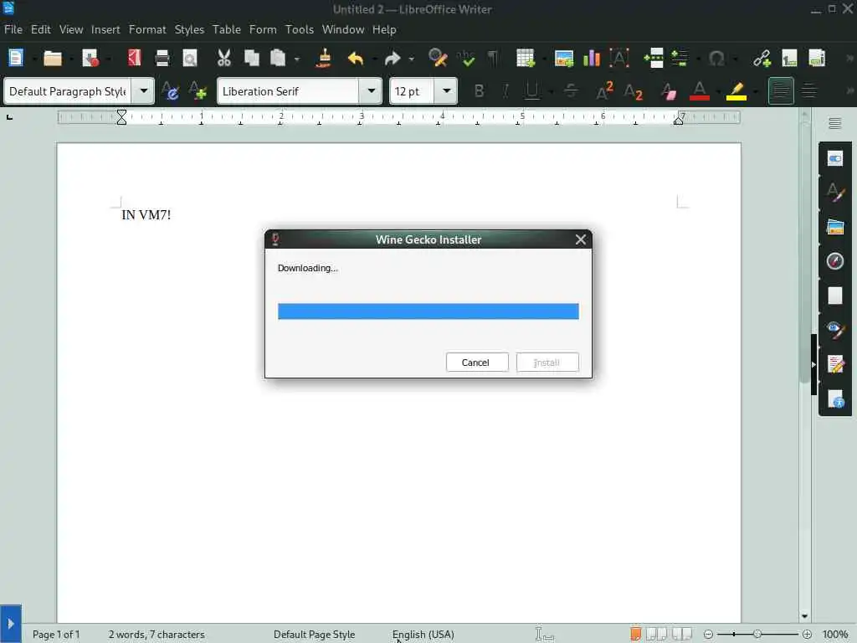Open highlighting color palette arrow
The height and width of the screenshot is (643, 857).
pos(755,91)
